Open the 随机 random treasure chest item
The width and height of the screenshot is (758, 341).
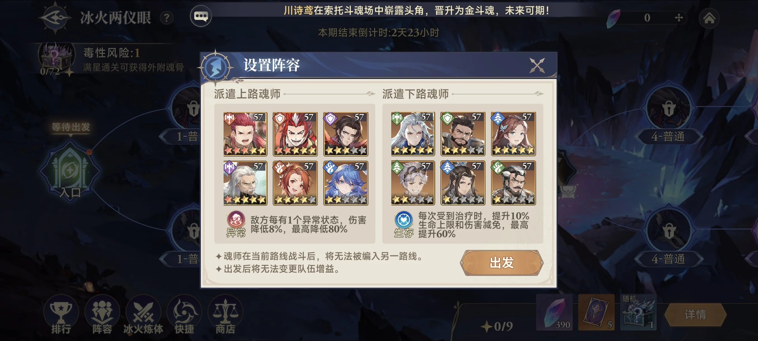[638, 312]
